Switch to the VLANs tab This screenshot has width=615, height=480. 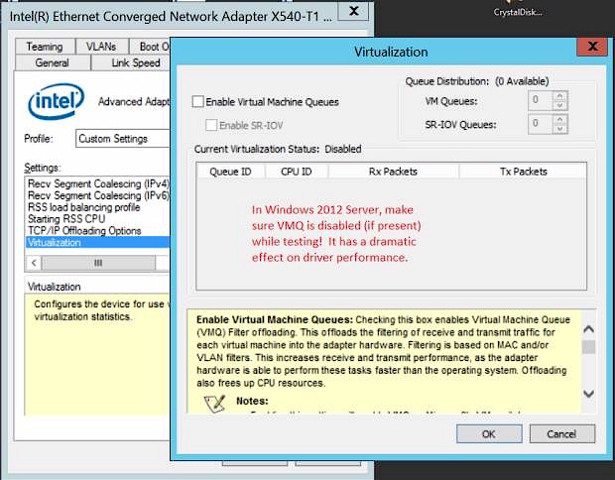pyautogui.click(x=101, y=47)
